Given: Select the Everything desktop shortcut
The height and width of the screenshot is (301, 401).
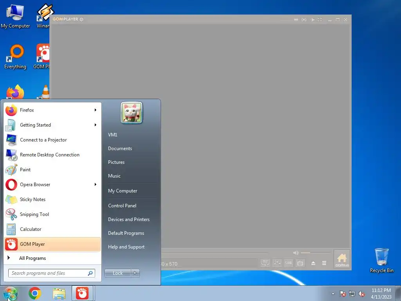Looking at the screenshot, I should point(15,57).
